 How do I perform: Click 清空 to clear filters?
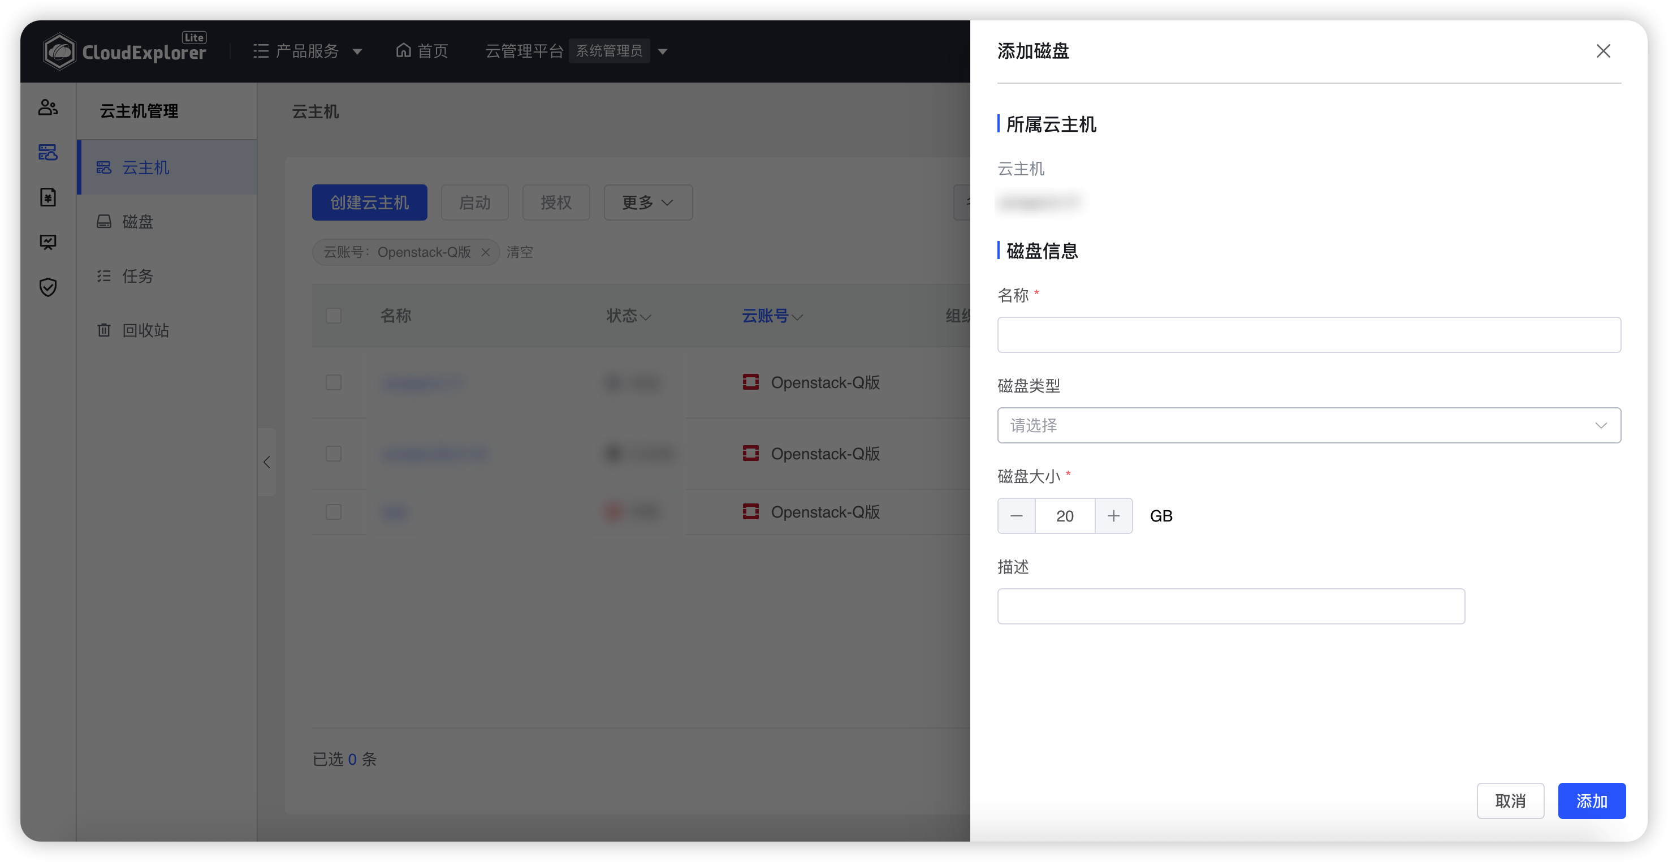pyautogui.click(x=519, y=252)
